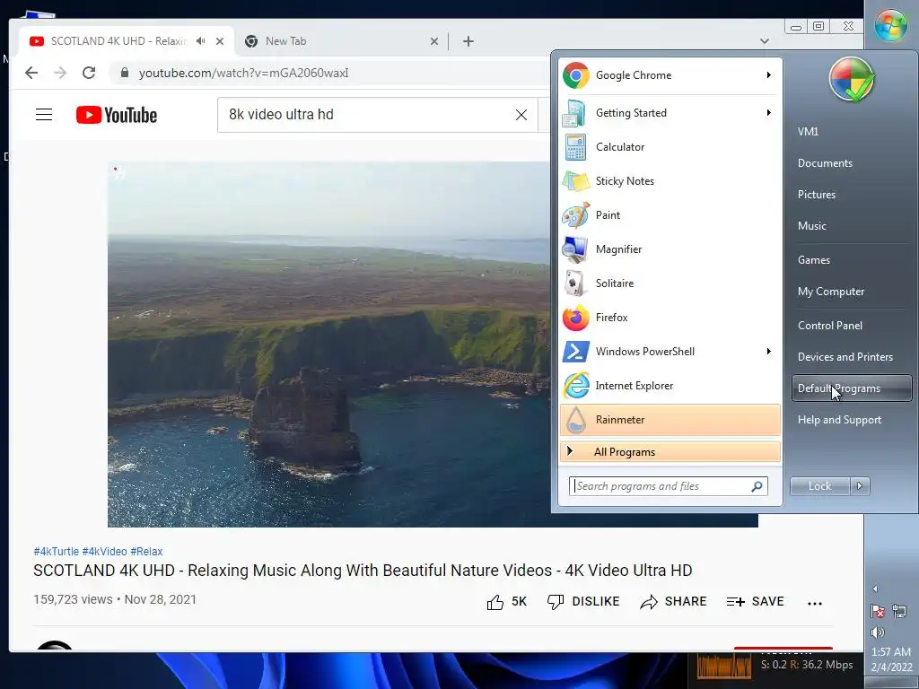
Task: Click the network tray icon
Action: [x=899, y=612]
